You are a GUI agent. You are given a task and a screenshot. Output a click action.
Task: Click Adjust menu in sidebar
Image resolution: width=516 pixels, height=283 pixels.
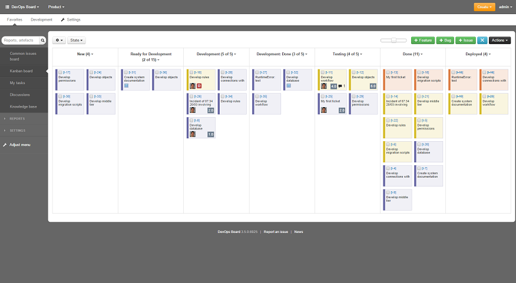[20, 145]
